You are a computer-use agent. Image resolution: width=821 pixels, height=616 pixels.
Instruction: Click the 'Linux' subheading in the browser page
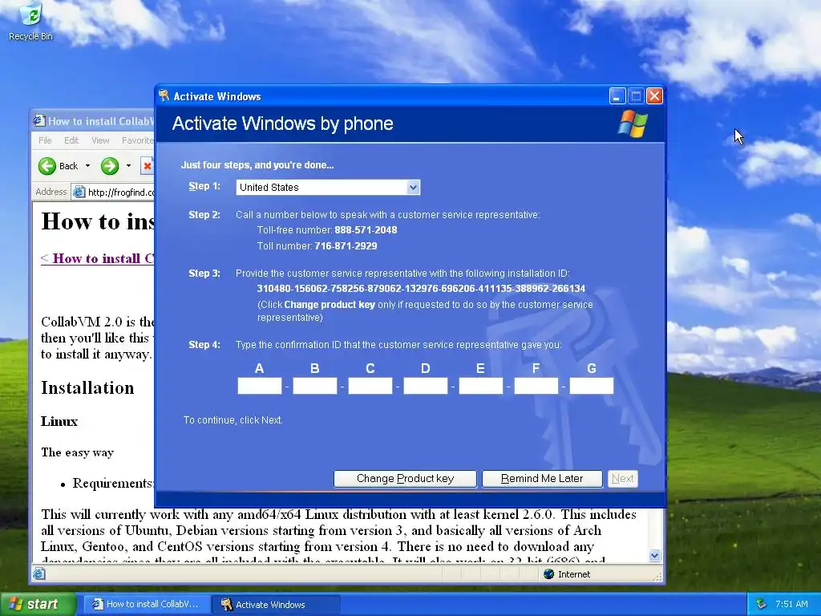pos(59,421)
